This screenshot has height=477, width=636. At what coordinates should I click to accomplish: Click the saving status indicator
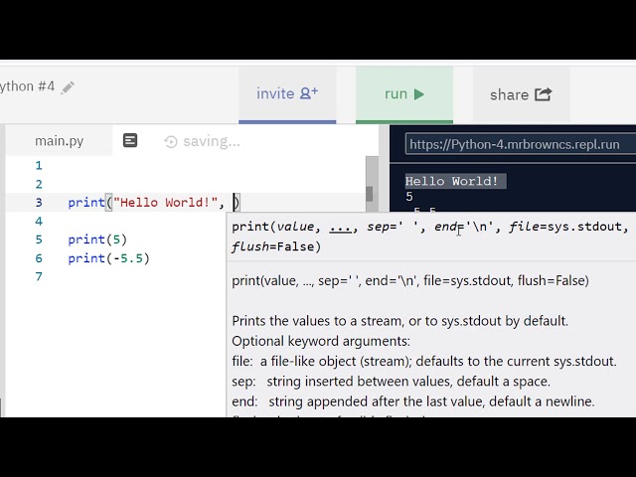tap(202, 141)
